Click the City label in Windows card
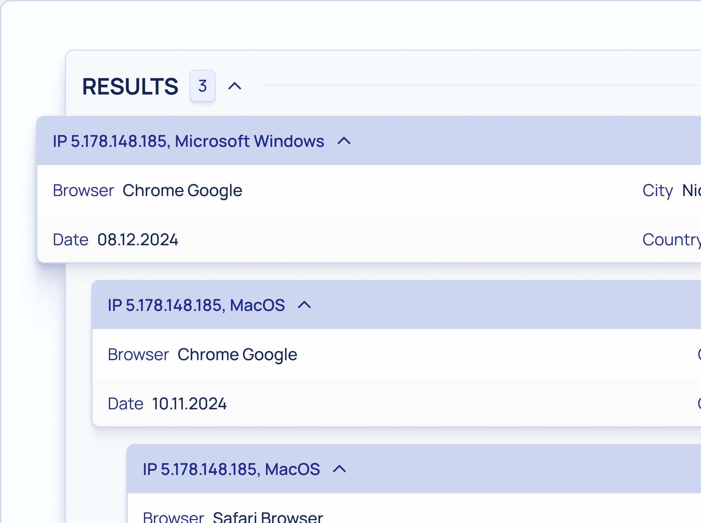The width and height of the screenshot is (701, 523). click(x=658, y=190)
